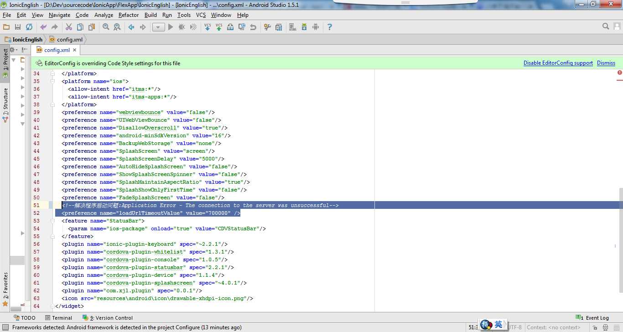This screenshot has width=623, height=332.
Task: Click Disable EditorConfig support link
Action: click(x=558, y=63)
